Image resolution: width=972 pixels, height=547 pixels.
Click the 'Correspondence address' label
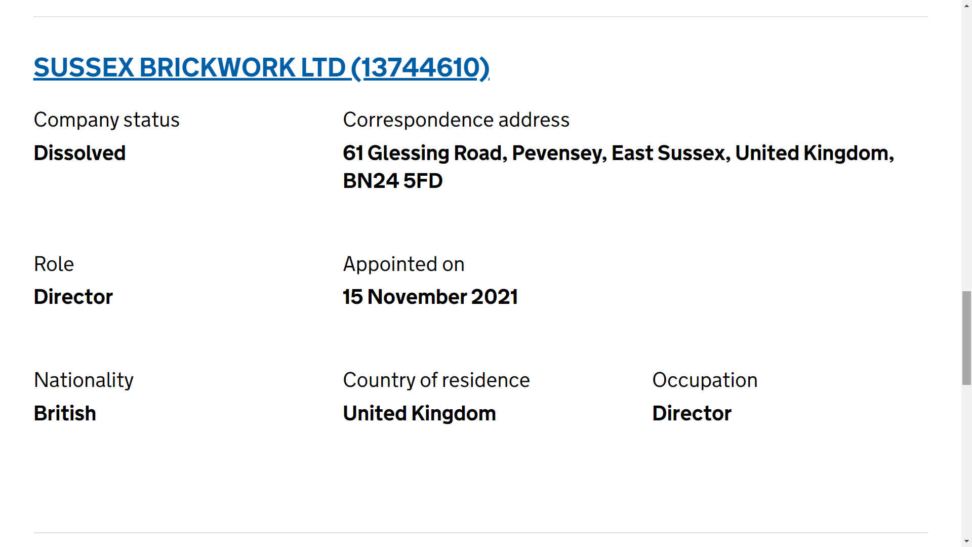(x=456, y=120)
